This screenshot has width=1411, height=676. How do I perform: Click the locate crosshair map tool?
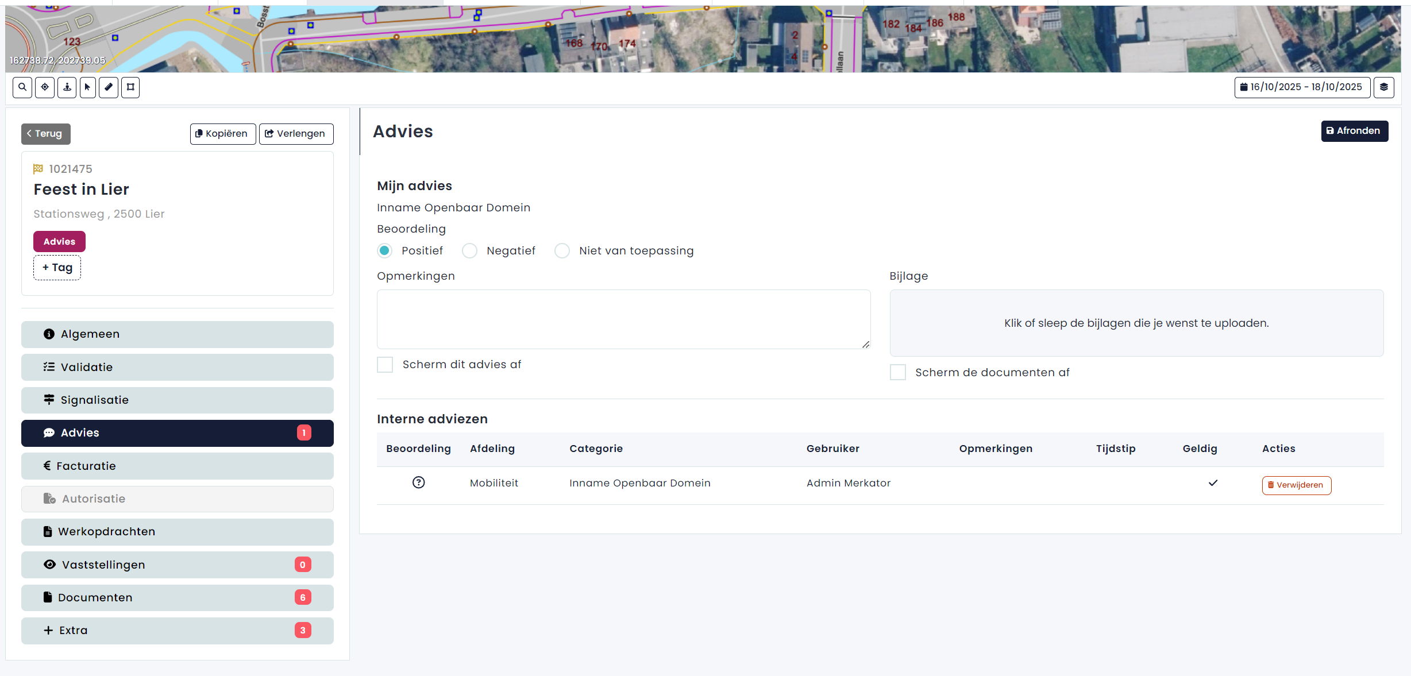[45, 87]
